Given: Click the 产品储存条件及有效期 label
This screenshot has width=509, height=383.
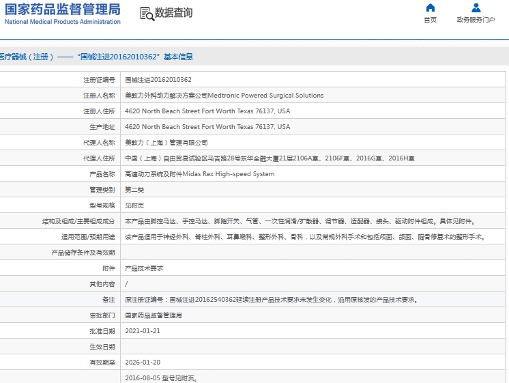Looking at the screenshot, I should (83, 253).
